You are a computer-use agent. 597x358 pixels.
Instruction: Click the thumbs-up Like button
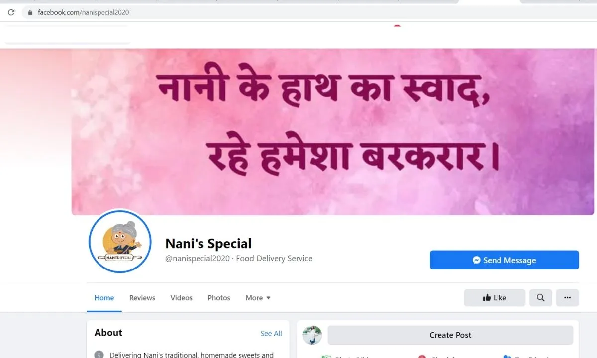tap(495, 298)
